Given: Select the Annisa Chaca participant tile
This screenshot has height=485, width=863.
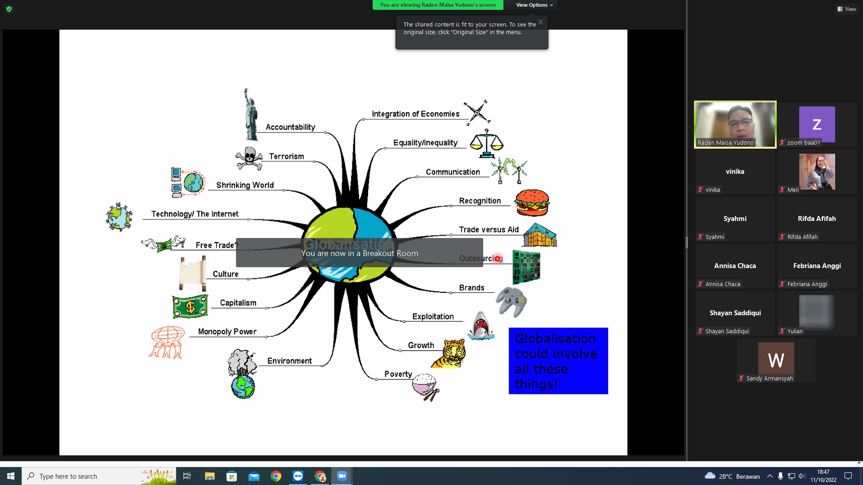Looking at the screenshot, I should tap(735, 266).
